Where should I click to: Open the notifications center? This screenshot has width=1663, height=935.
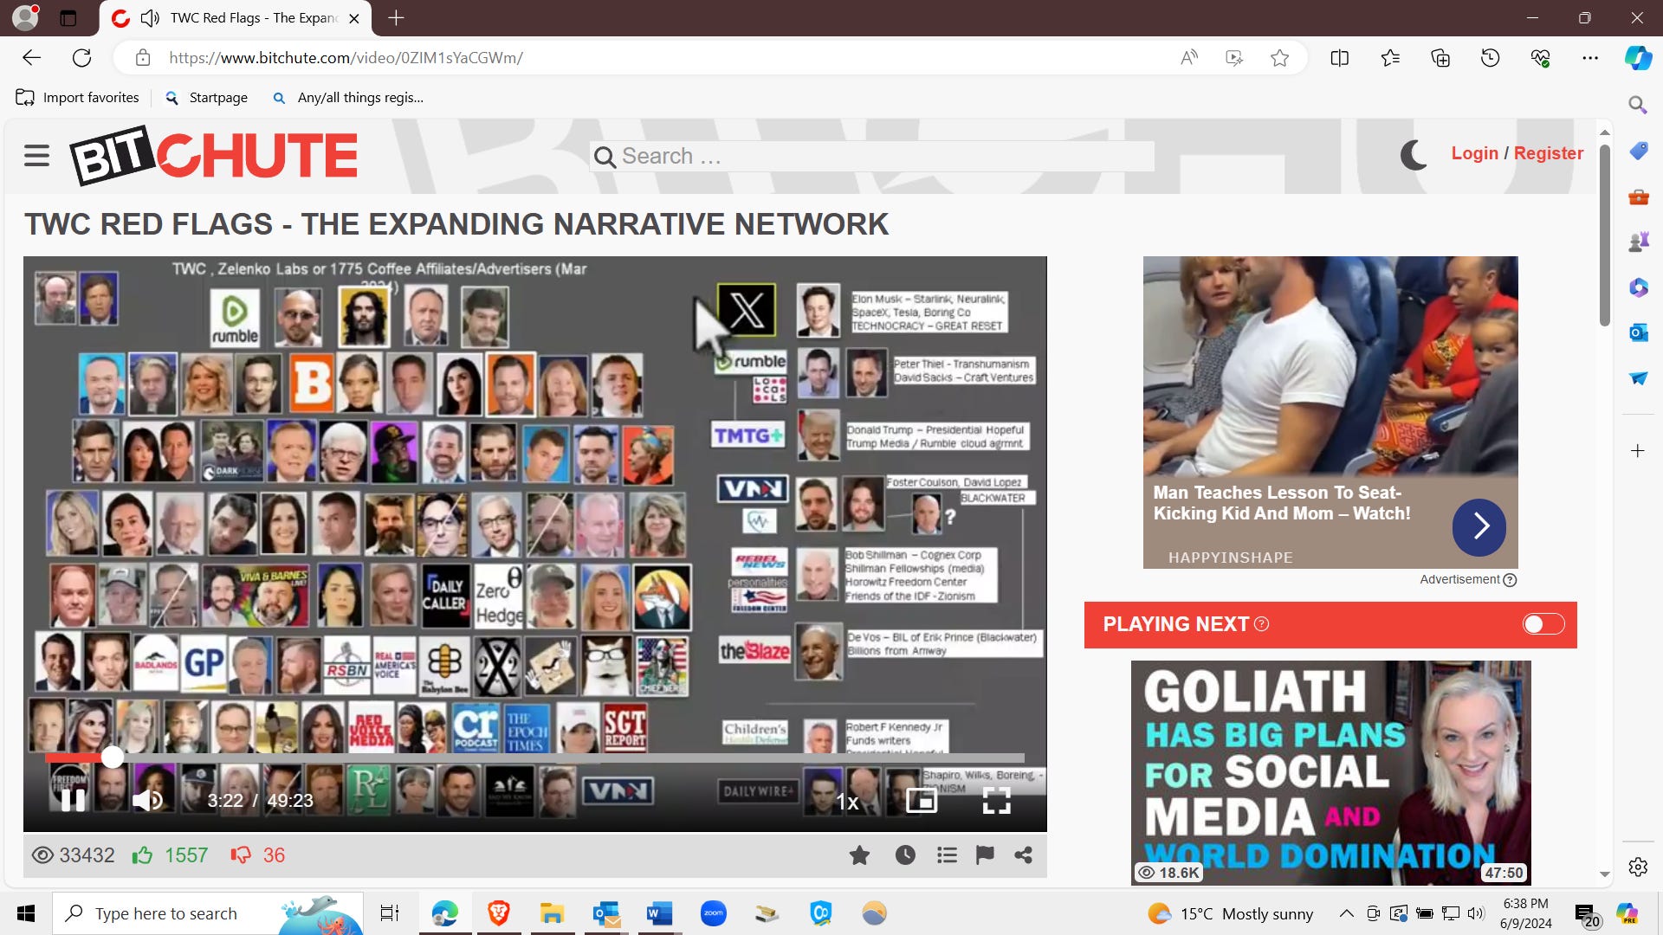pos(1587,914)
